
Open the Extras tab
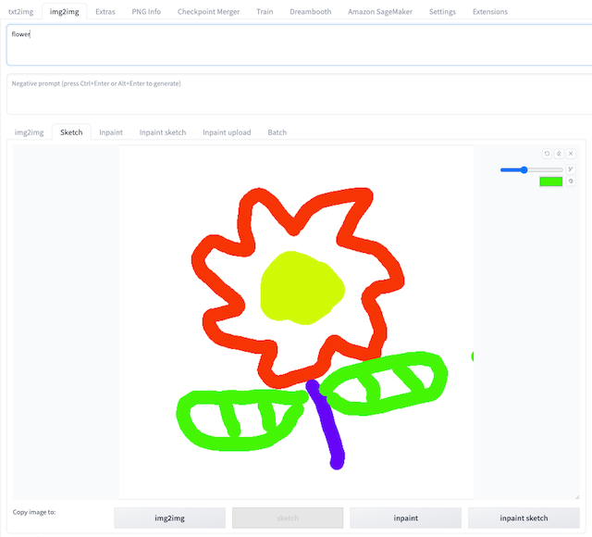pos(105,12)
